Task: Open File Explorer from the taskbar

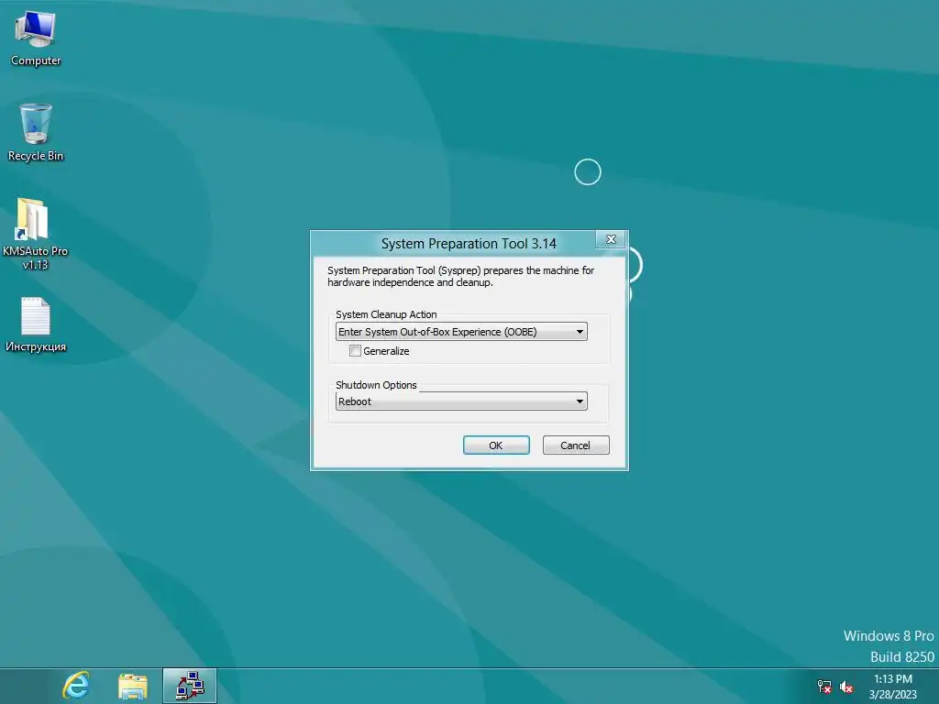Action: tap(133, 686)
